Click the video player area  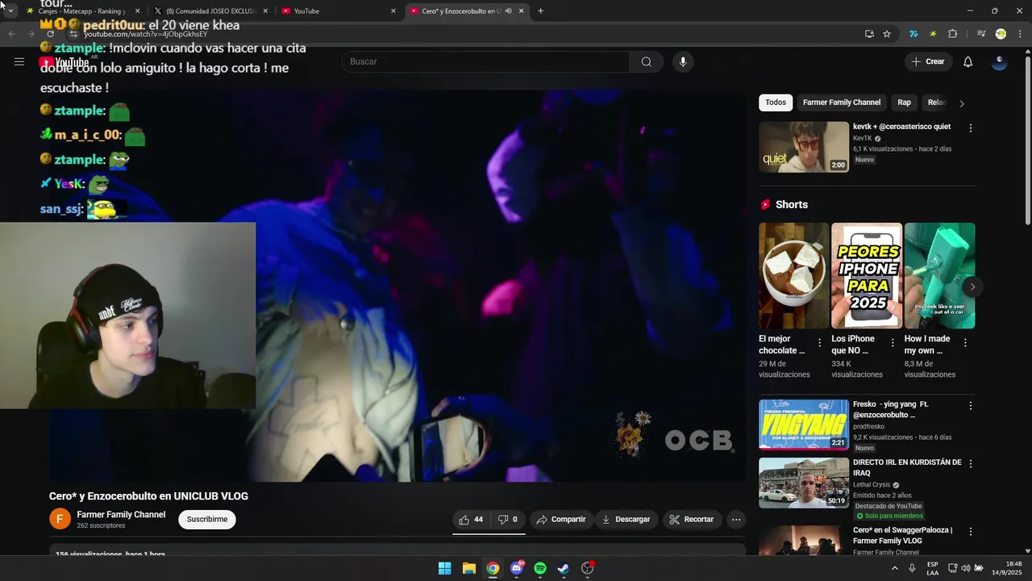398,286
